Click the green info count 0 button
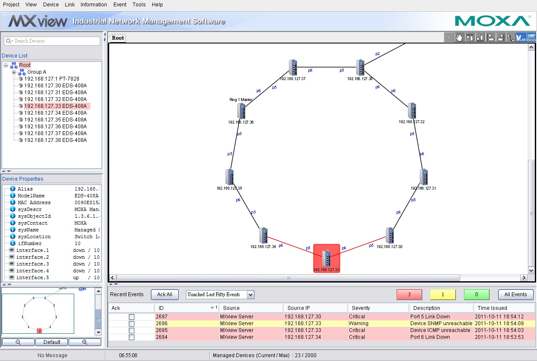The width and height of the screenshot is (537, 361). [x=476, y=295]
